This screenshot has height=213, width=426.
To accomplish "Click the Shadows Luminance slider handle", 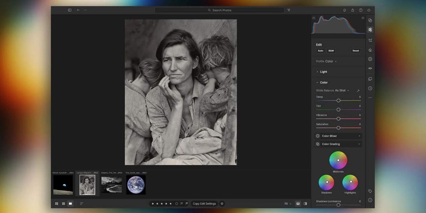I will [338, 205].
